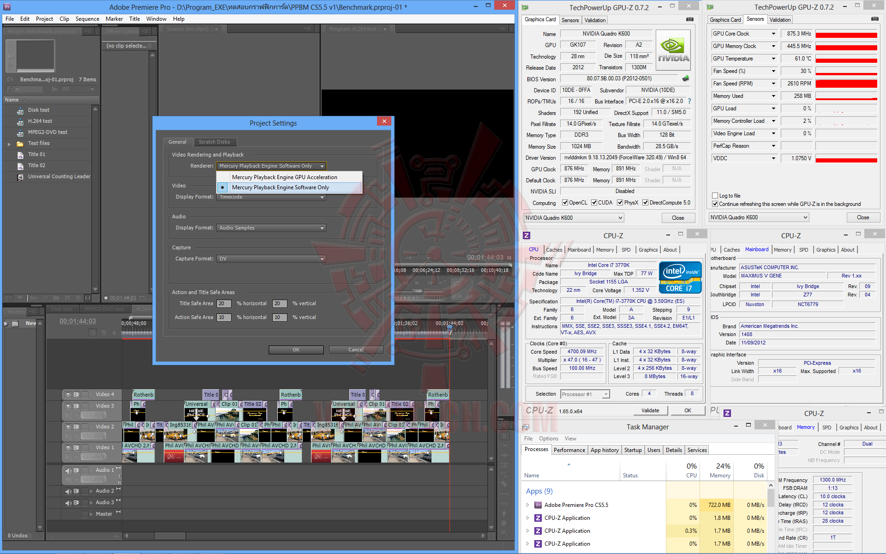
Task: Click the NVIDIA logo in GPU-Z
Action: coord(673,50)
